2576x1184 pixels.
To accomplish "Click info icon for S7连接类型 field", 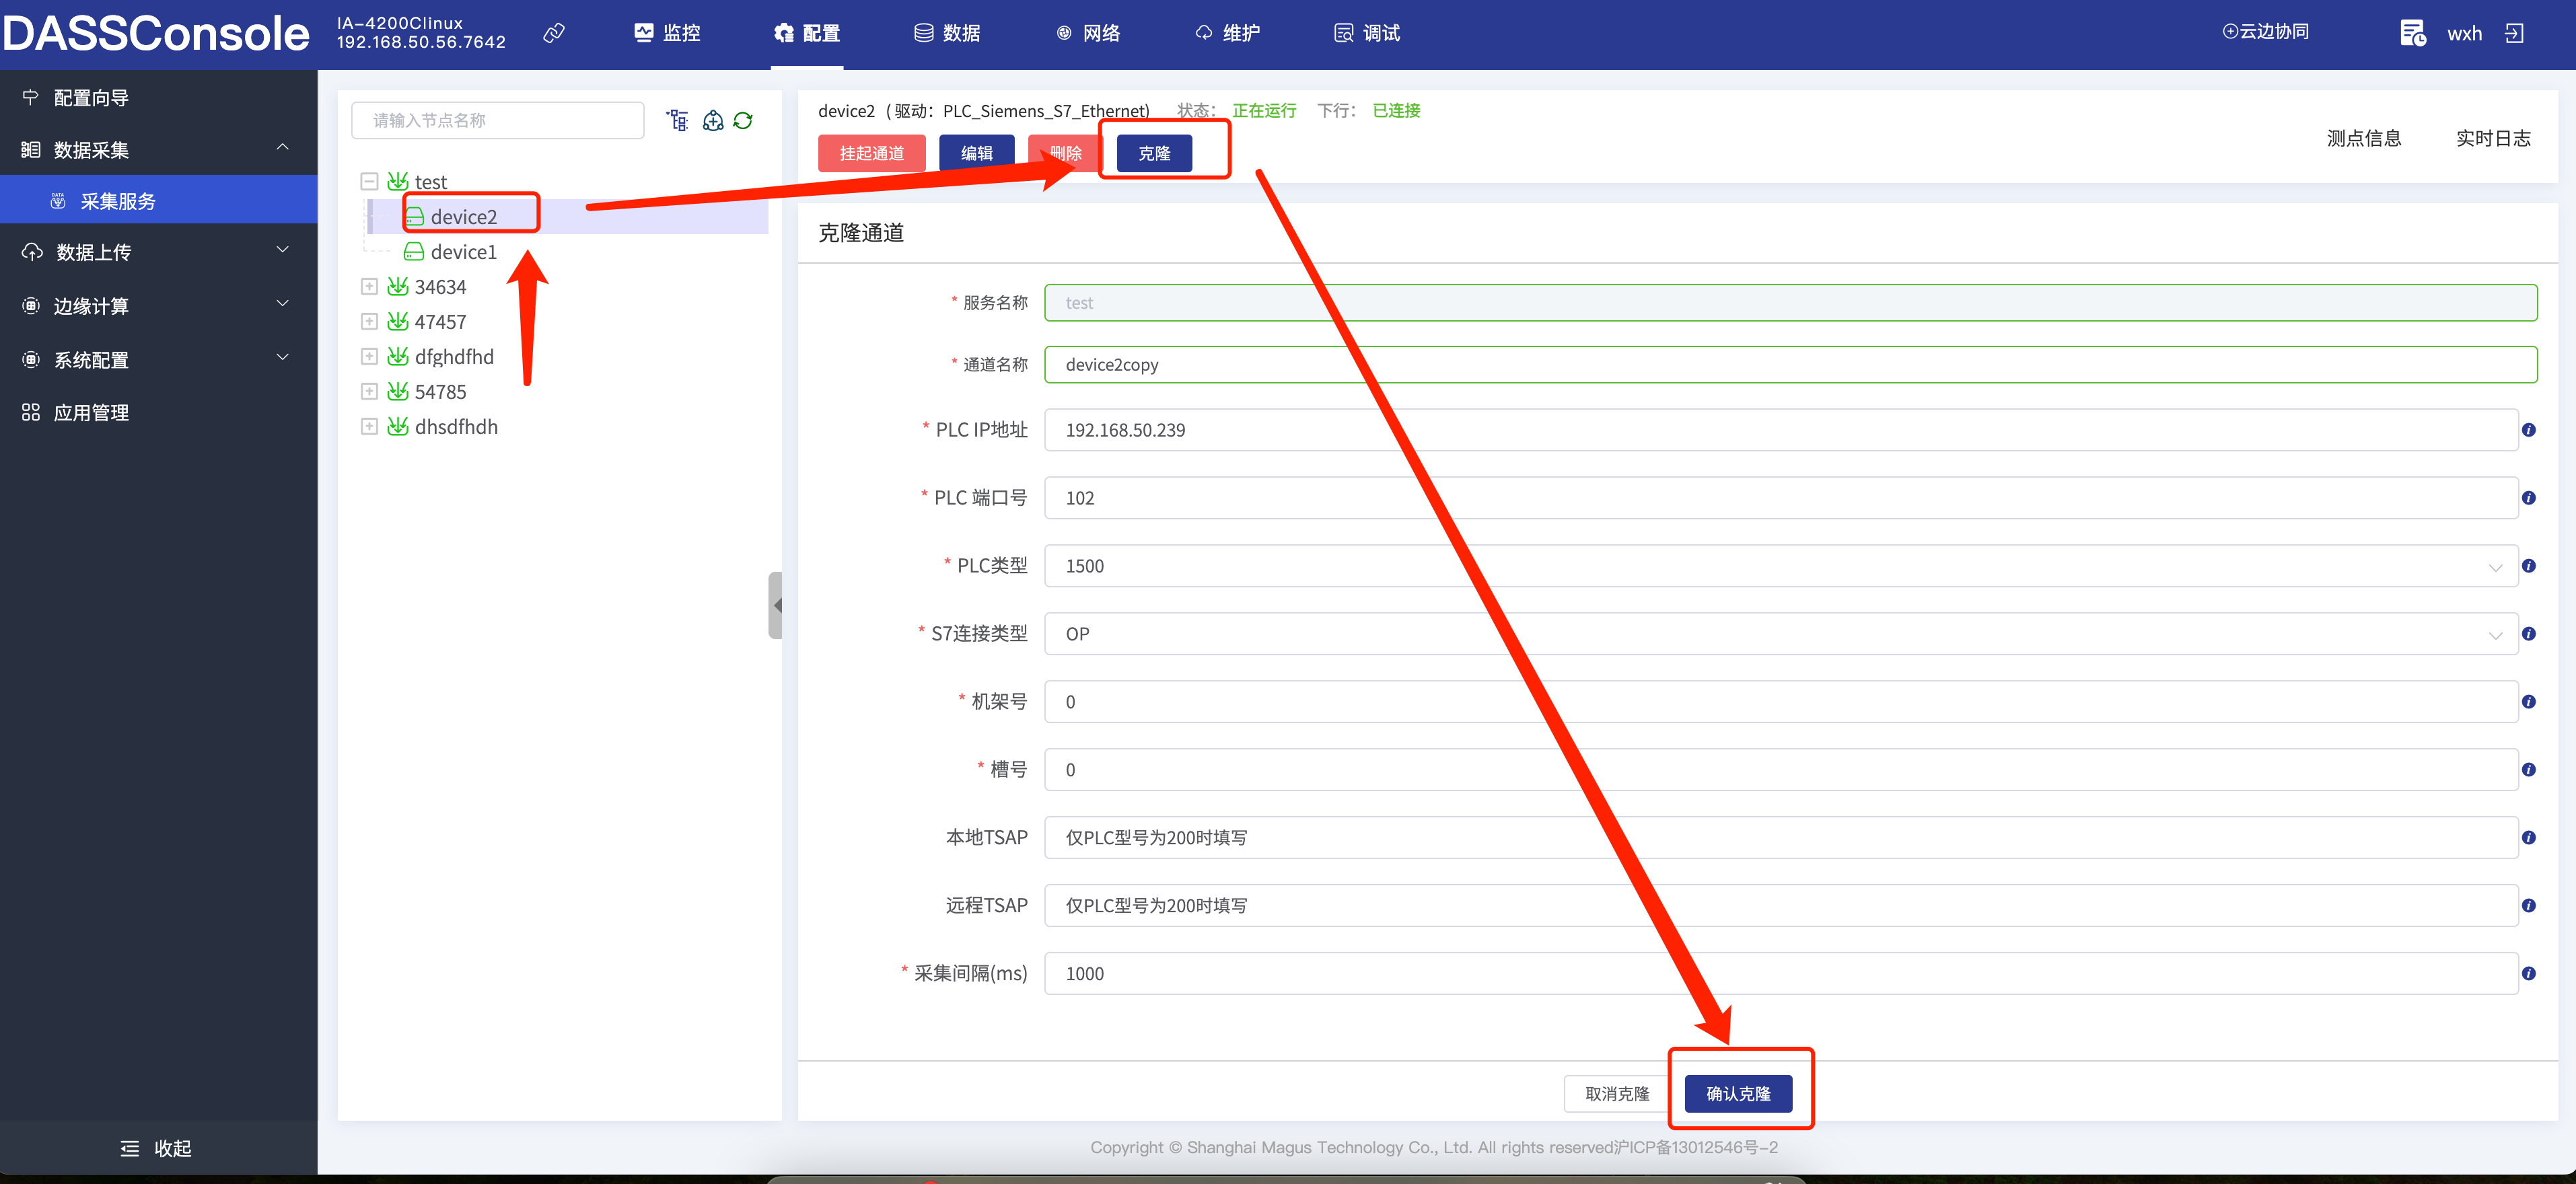I will click(2528, 634).
